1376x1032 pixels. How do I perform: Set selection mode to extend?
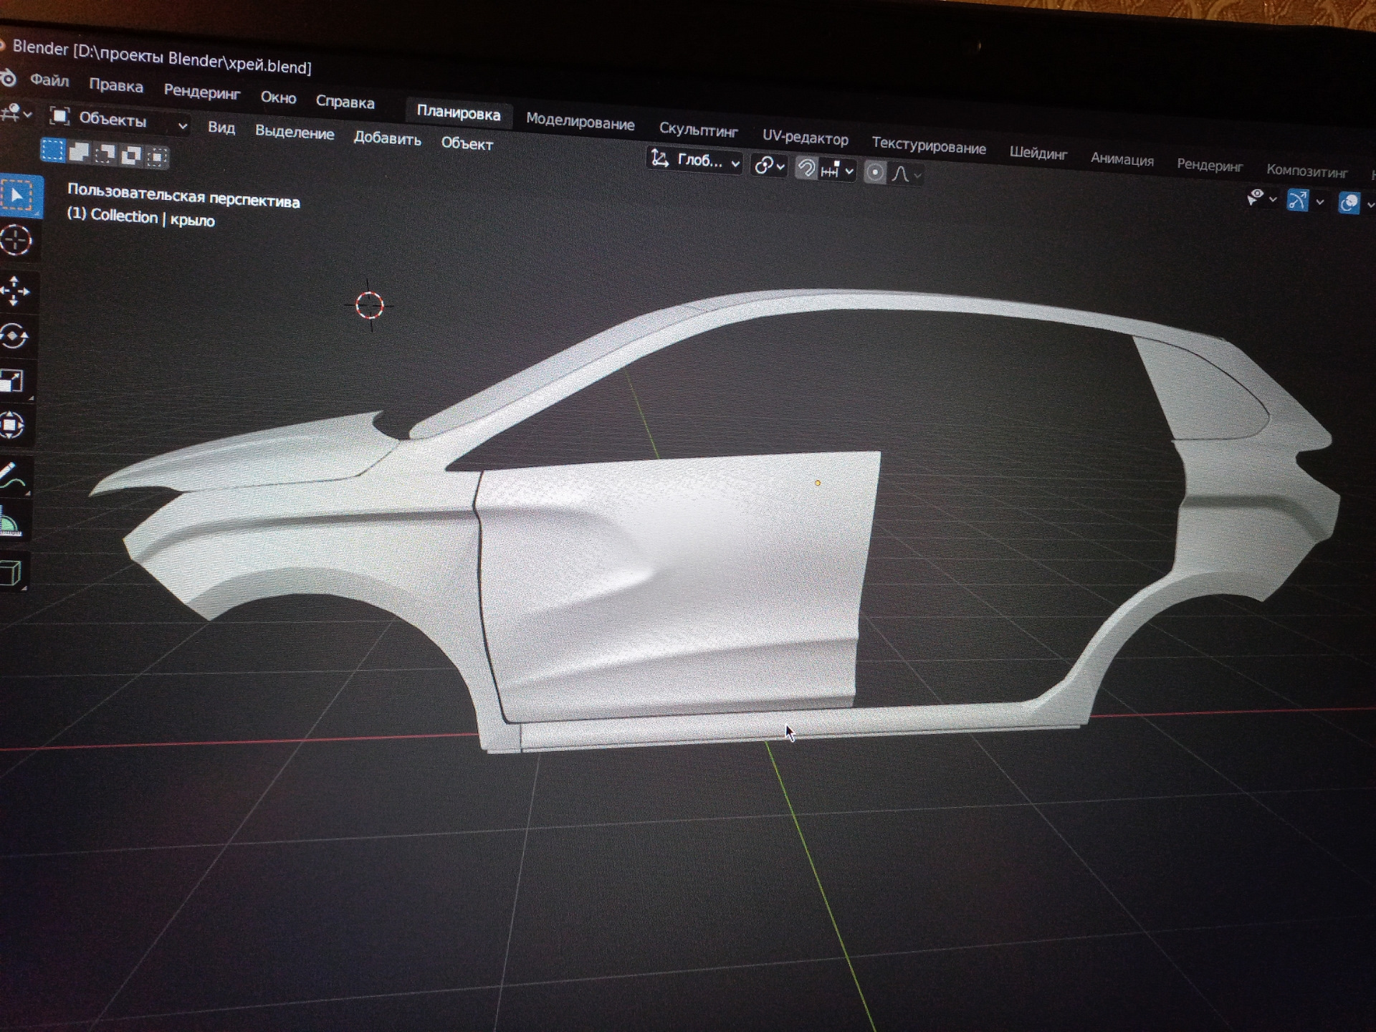[80, 151]
